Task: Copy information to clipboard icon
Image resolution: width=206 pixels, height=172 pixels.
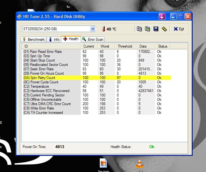Action: click(139, 29)
